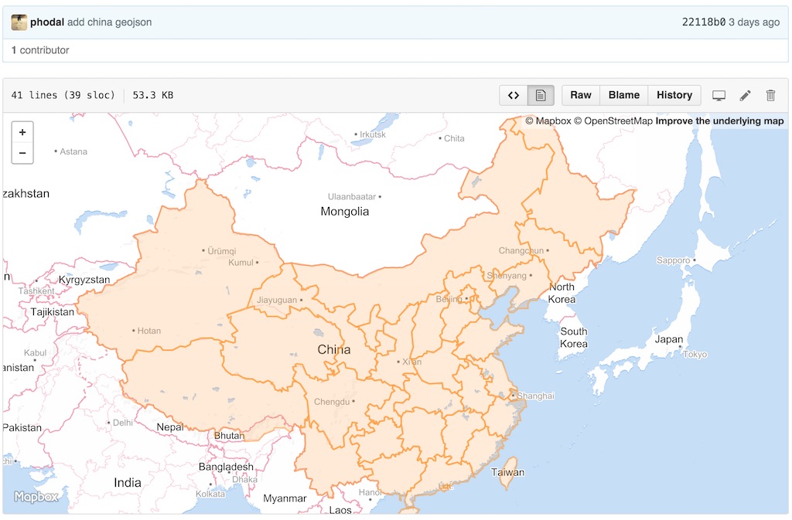792x520 pixels.
Task: Open the 'add china geojson' commit message
Action: tap(109, 22)
